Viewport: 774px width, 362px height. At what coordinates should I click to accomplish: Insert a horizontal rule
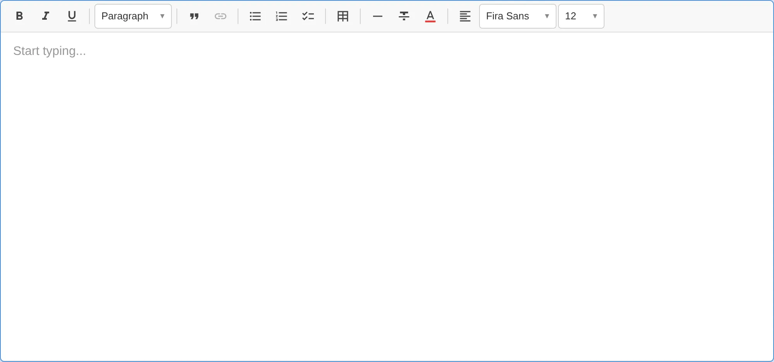[377, 16]
